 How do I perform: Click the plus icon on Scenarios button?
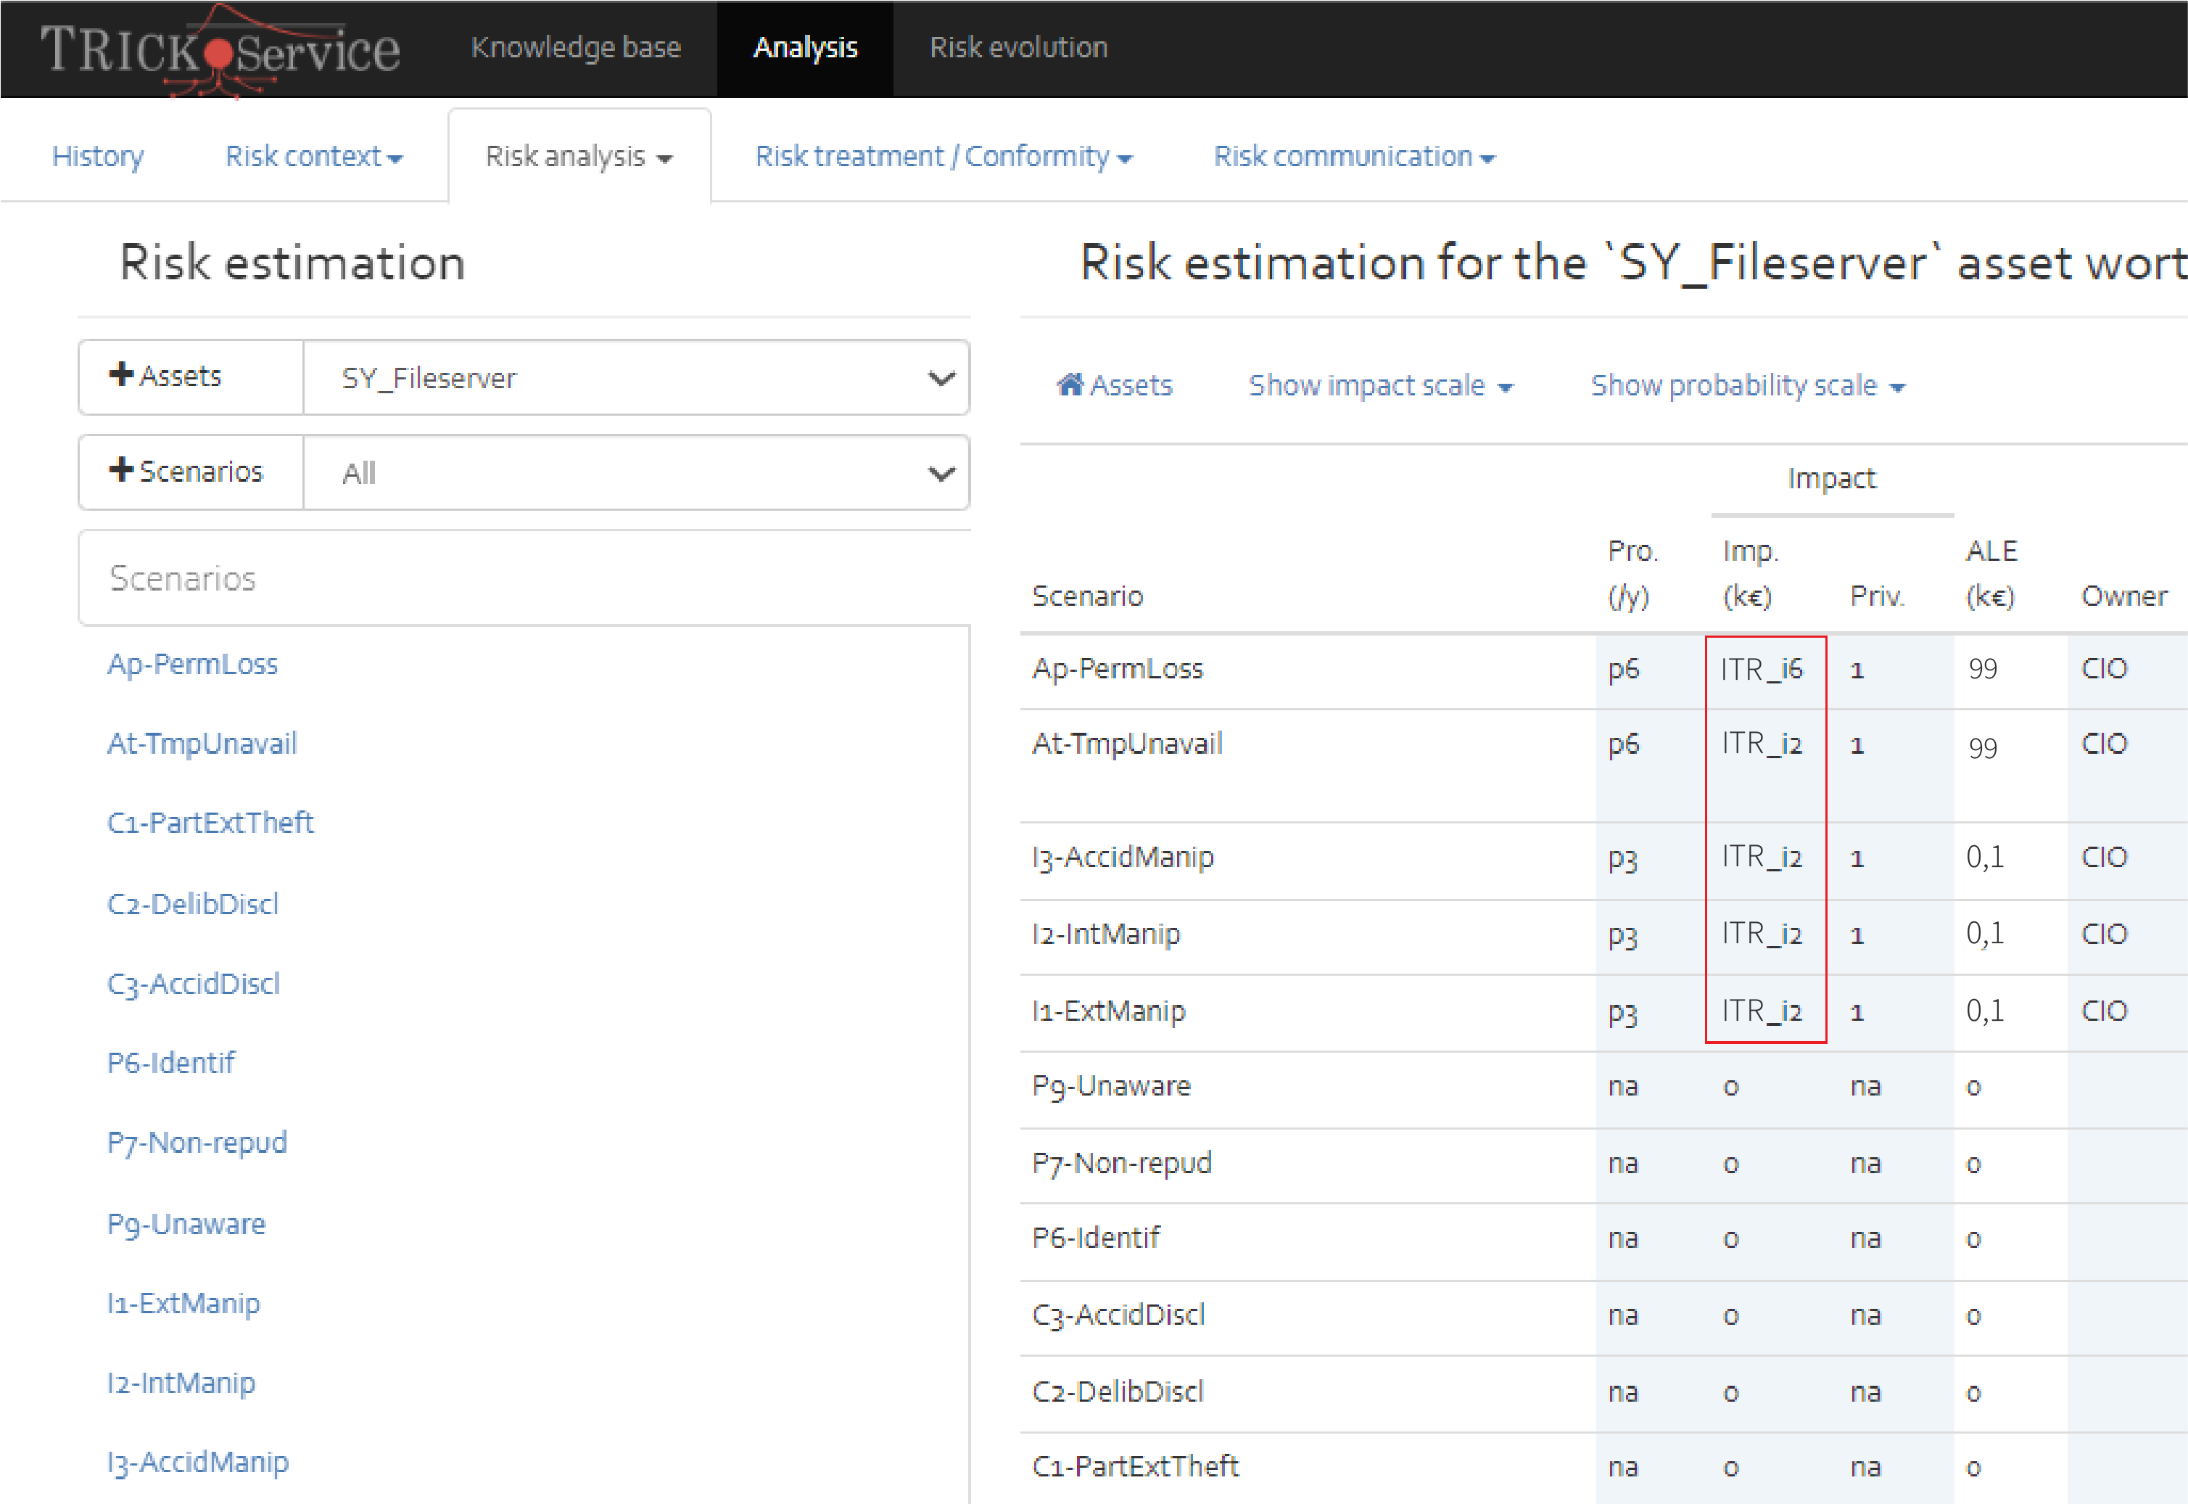[120, 469]
